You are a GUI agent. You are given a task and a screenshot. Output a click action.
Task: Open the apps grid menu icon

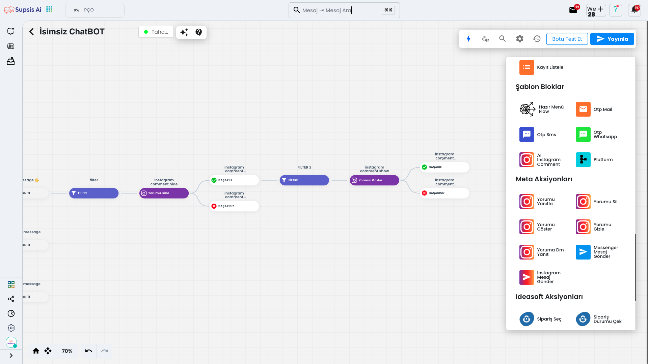point(49,9)
